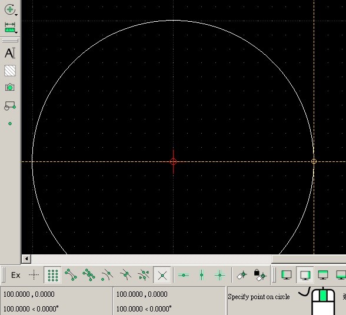Restrict cursor movement horizontally
This screenshot has width=346, height=315.
pos(184,275)
